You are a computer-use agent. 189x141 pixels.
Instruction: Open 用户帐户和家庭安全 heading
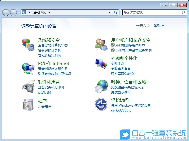click(131, 40)
